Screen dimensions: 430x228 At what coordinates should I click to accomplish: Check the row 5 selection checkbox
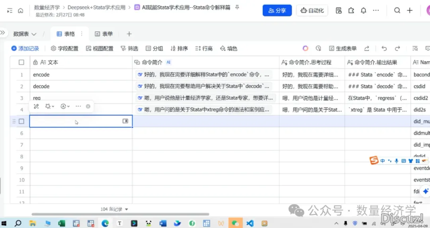point(21,121)
